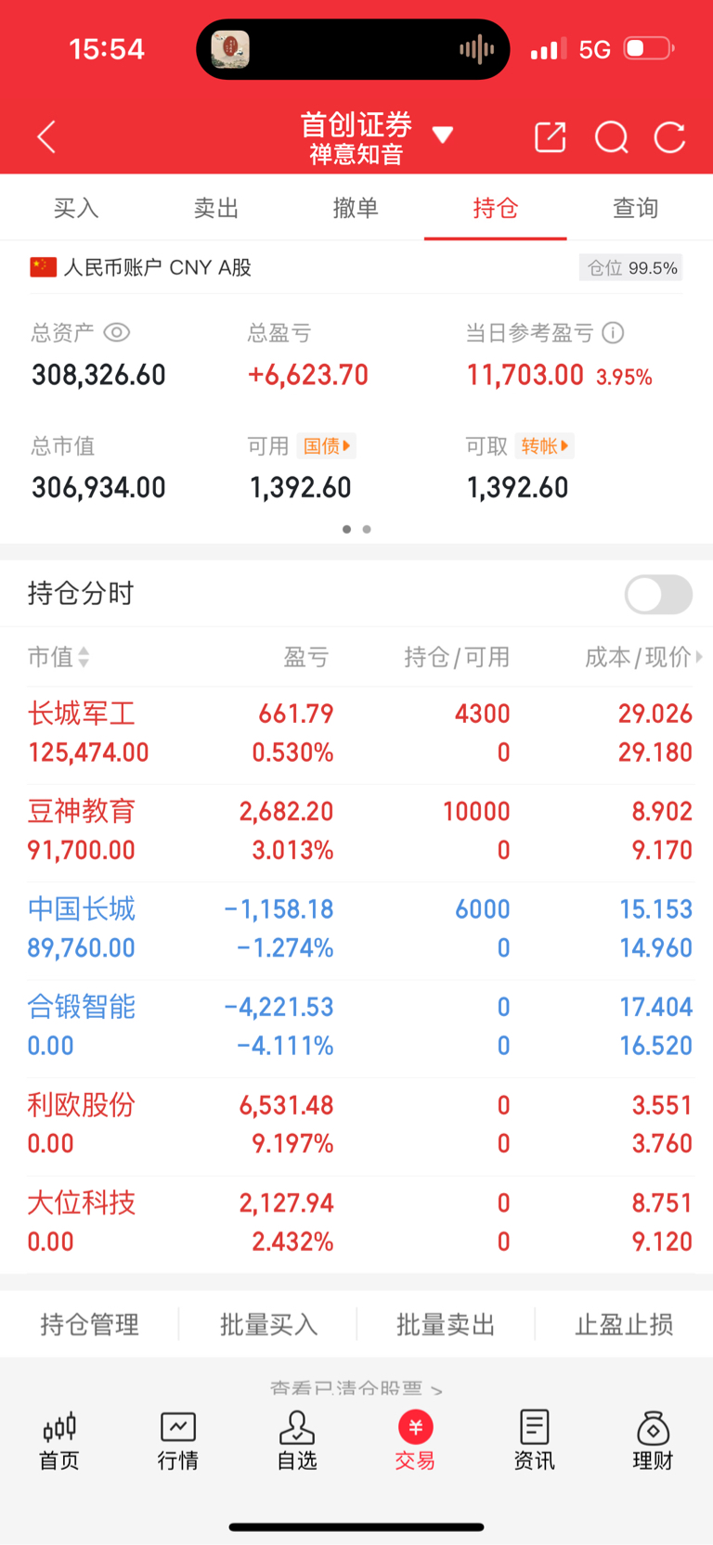Open the share/export icon

tap(551, 137)
